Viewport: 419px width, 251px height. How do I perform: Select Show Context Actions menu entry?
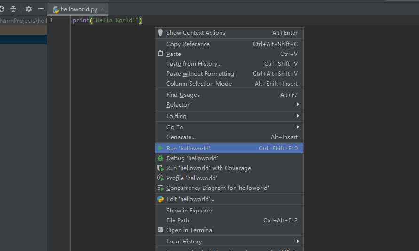point(229,33)
